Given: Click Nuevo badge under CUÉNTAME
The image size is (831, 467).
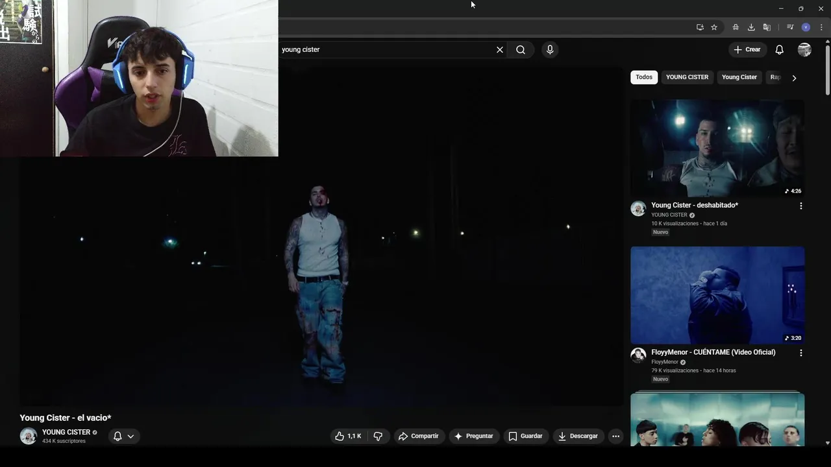Looking at the screenshot, I should point(660,379).
